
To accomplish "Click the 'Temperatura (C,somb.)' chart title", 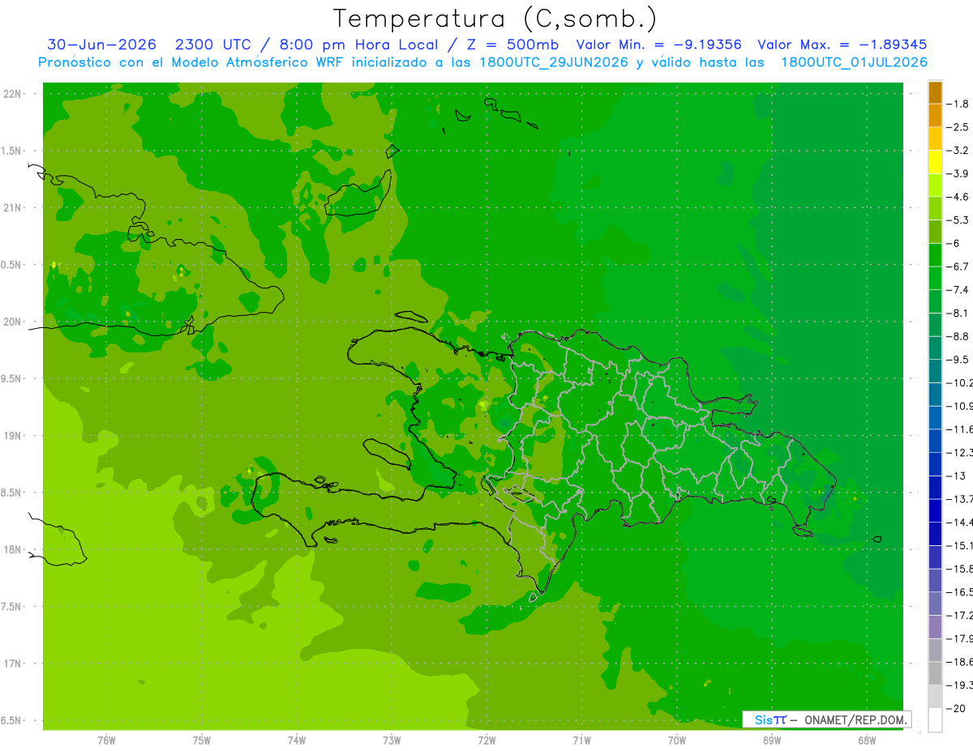I will (x=495, y=19).
